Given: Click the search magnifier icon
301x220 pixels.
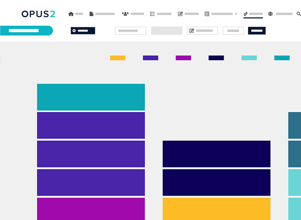Looking at the screenshot, I should point(299,14).
